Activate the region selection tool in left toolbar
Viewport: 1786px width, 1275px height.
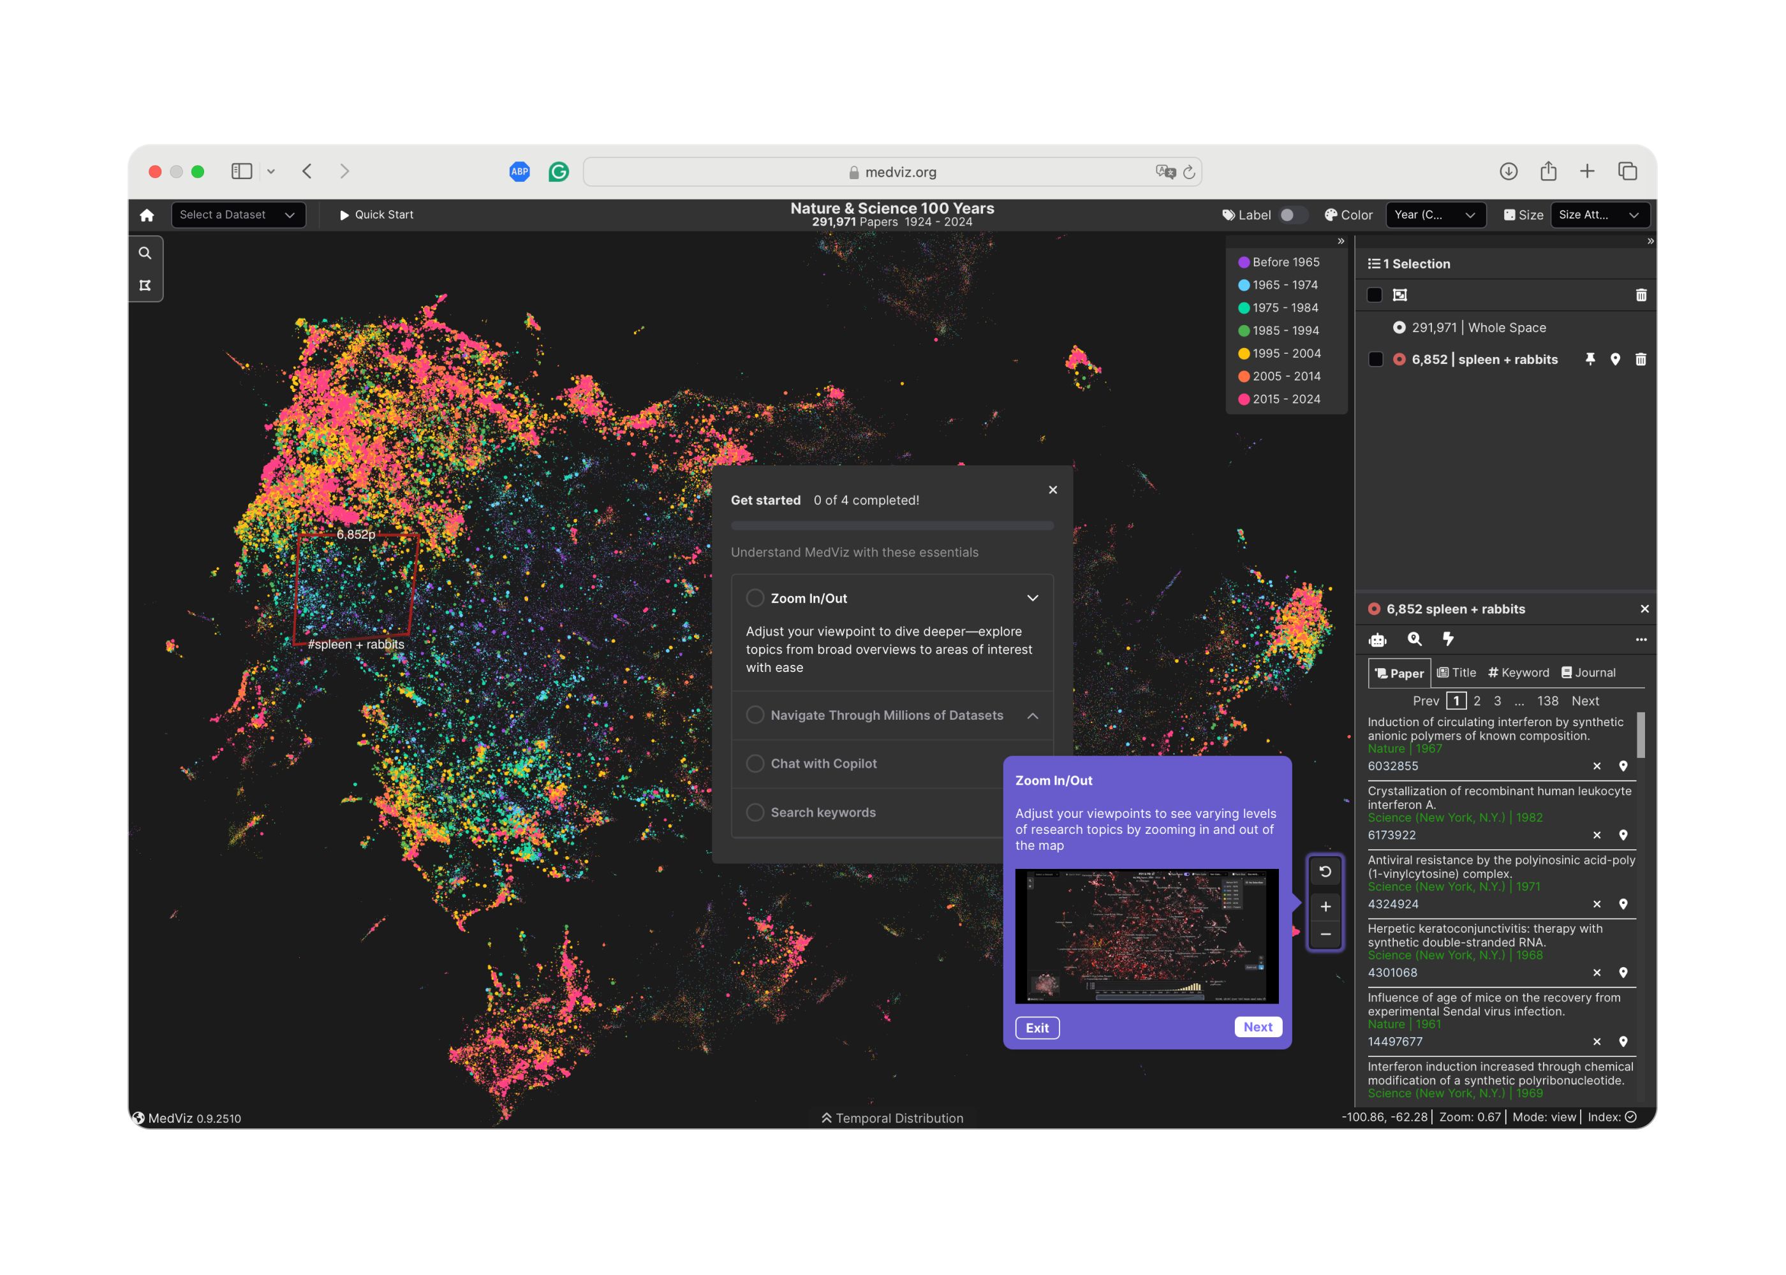pyautogui.click(x=145, y=285)
